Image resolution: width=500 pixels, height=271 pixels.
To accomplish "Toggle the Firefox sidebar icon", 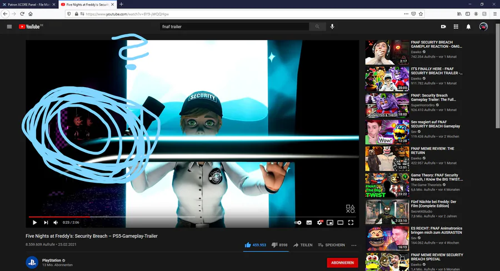I will [x=468, y=14].
